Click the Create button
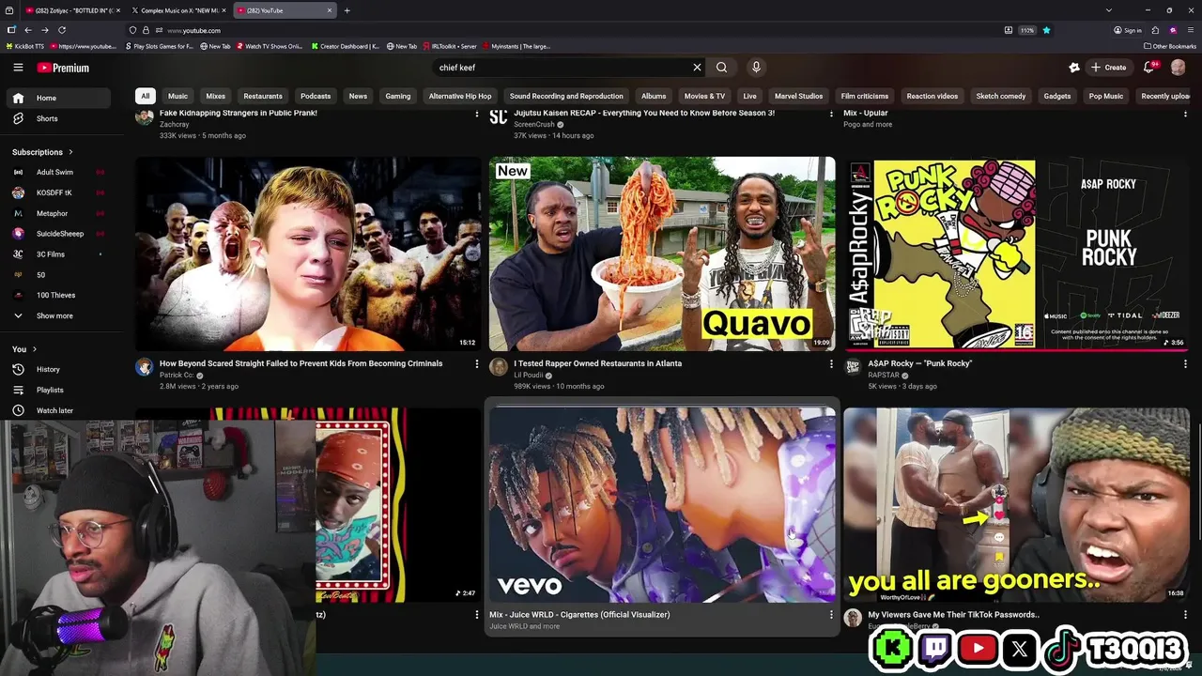 [1108, 68]
